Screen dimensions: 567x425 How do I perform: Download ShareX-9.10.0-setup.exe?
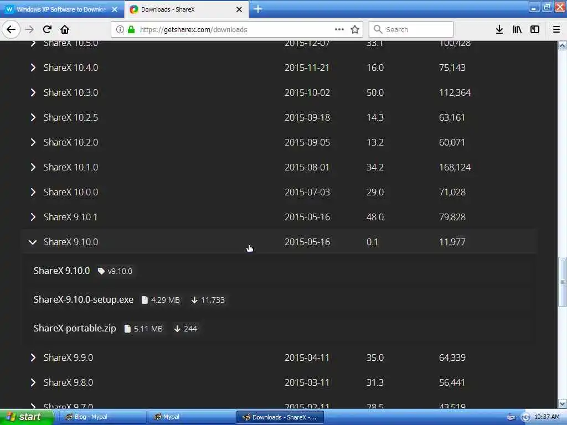coord(84,299)
